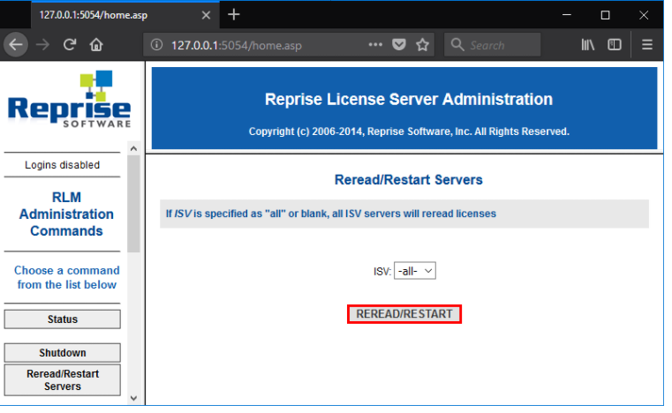
Task: Show site information icon in address bar
Action: pyautogui.click(x=157, y=44)
